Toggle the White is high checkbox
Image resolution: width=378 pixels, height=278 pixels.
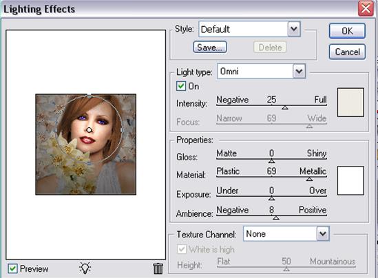point(182,249)
